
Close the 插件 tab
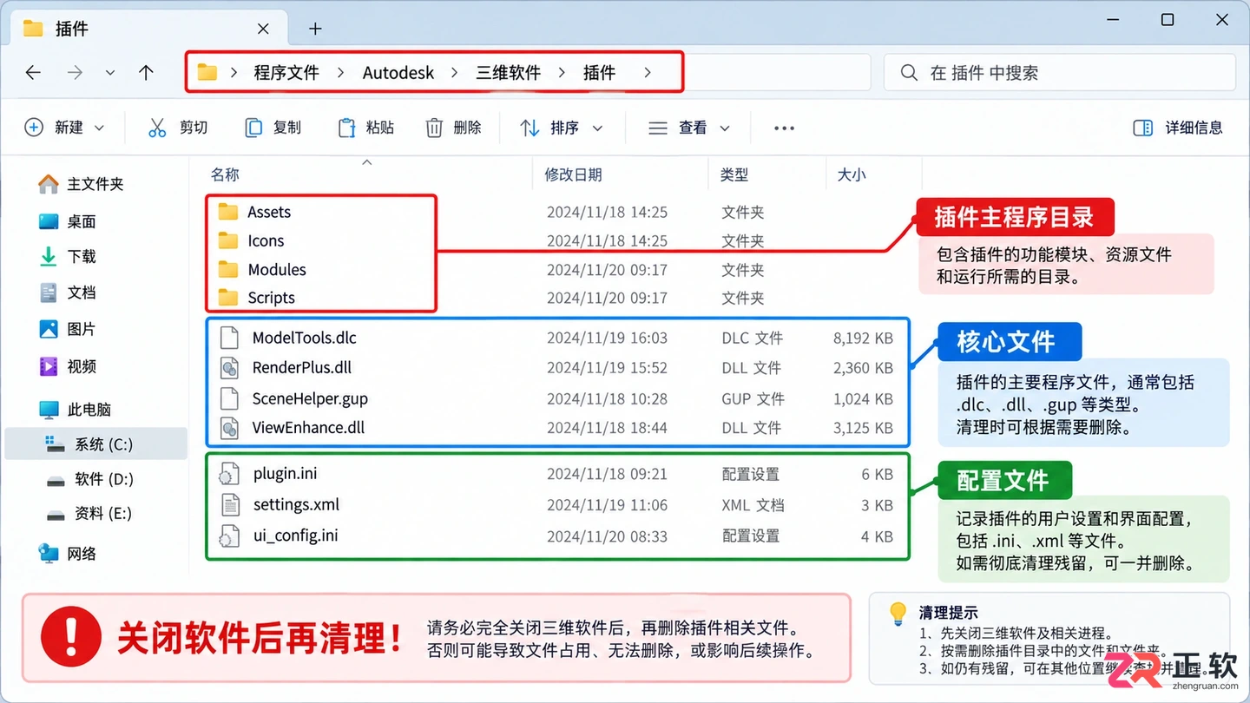tap(264, 29)
